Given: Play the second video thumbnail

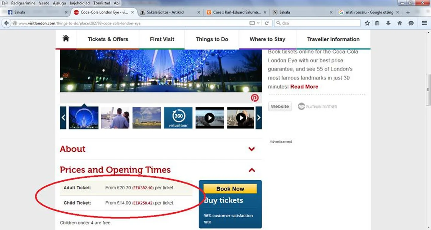Looking at the screenshot, I should click(241, 118).
